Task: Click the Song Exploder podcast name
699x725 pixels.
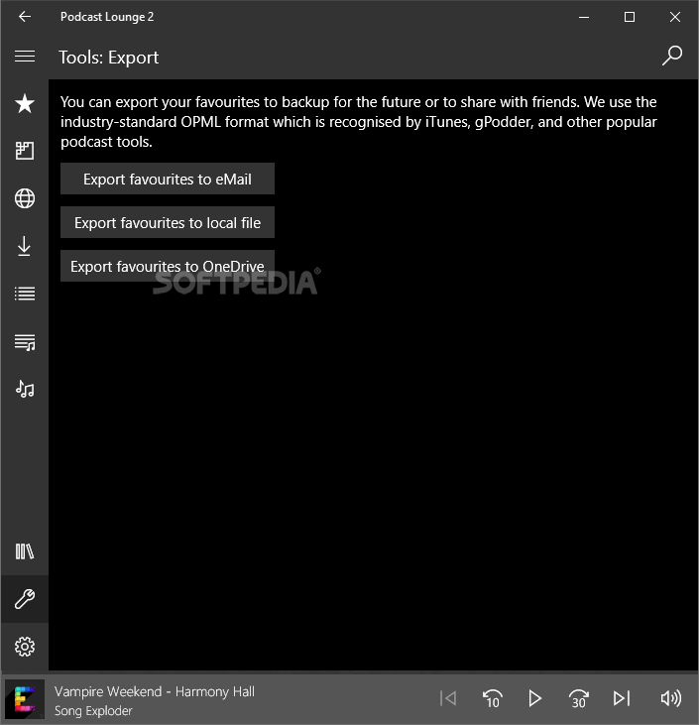Action: tap(93, 711)
